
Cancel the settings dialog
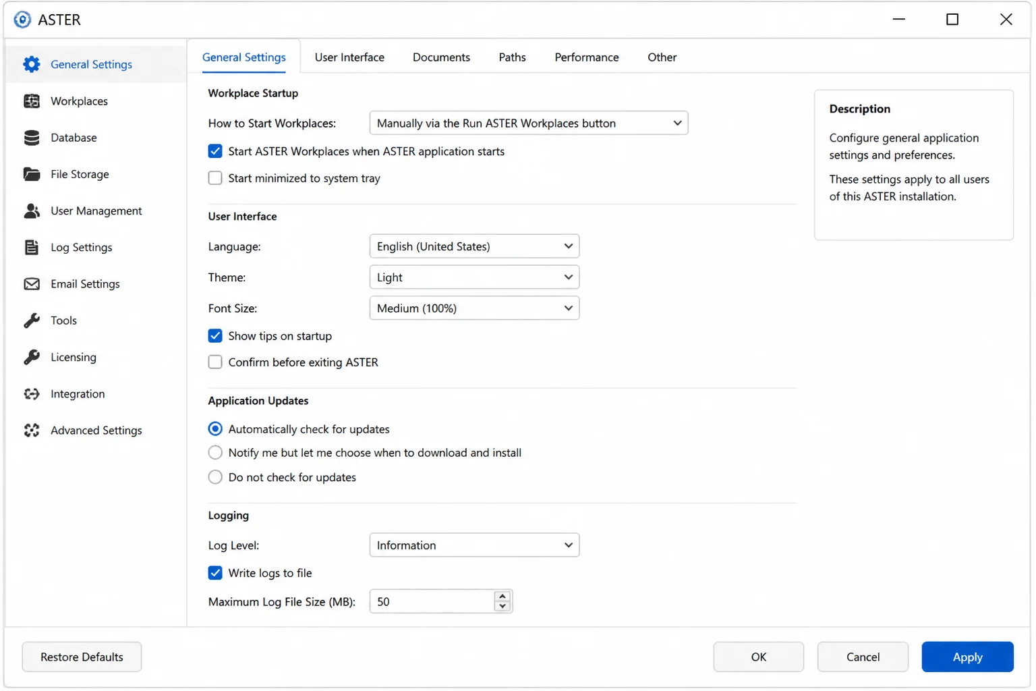pos(863,657)
